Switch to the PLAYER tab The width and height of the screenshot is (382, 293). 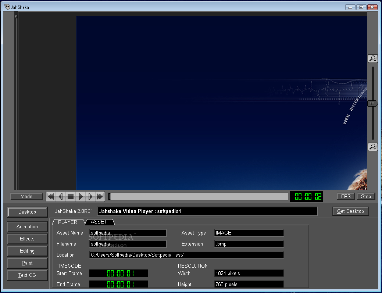(x=68, y=222)
